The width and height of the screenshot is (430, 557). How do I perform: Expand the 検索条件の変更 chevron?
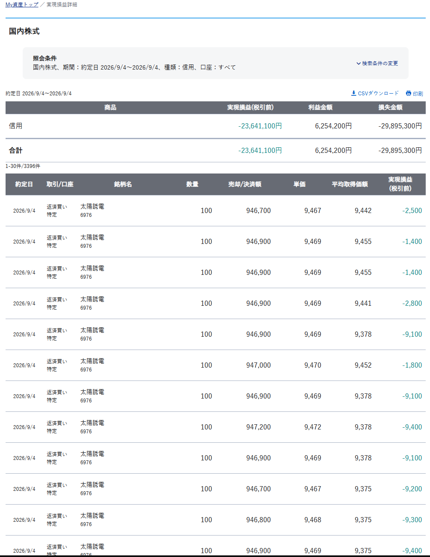pyautogui.click(x=358, y=63)
